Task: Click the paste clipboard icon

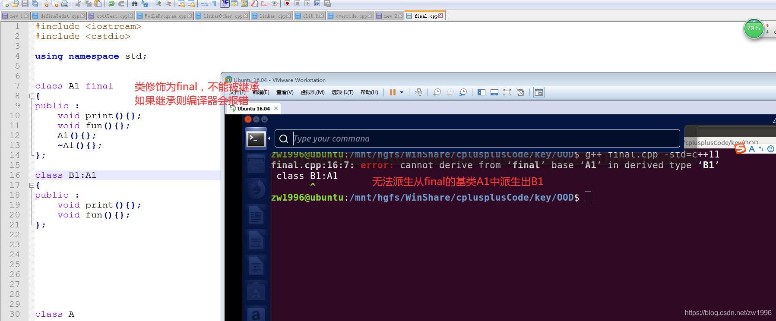Action: point(98,3)
